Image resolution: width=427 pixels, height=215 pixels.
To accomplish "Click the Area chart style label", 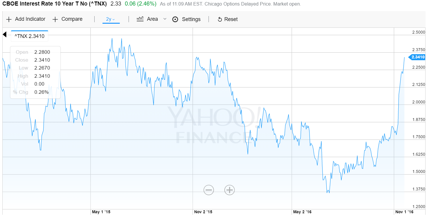I will [x=152, y=19].
